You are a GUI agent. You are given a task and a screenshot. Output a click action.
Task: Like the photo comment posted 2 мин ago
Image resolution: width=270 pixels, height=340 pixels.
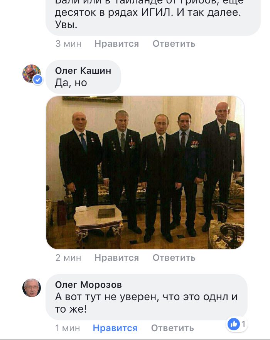tap(116, 258)
